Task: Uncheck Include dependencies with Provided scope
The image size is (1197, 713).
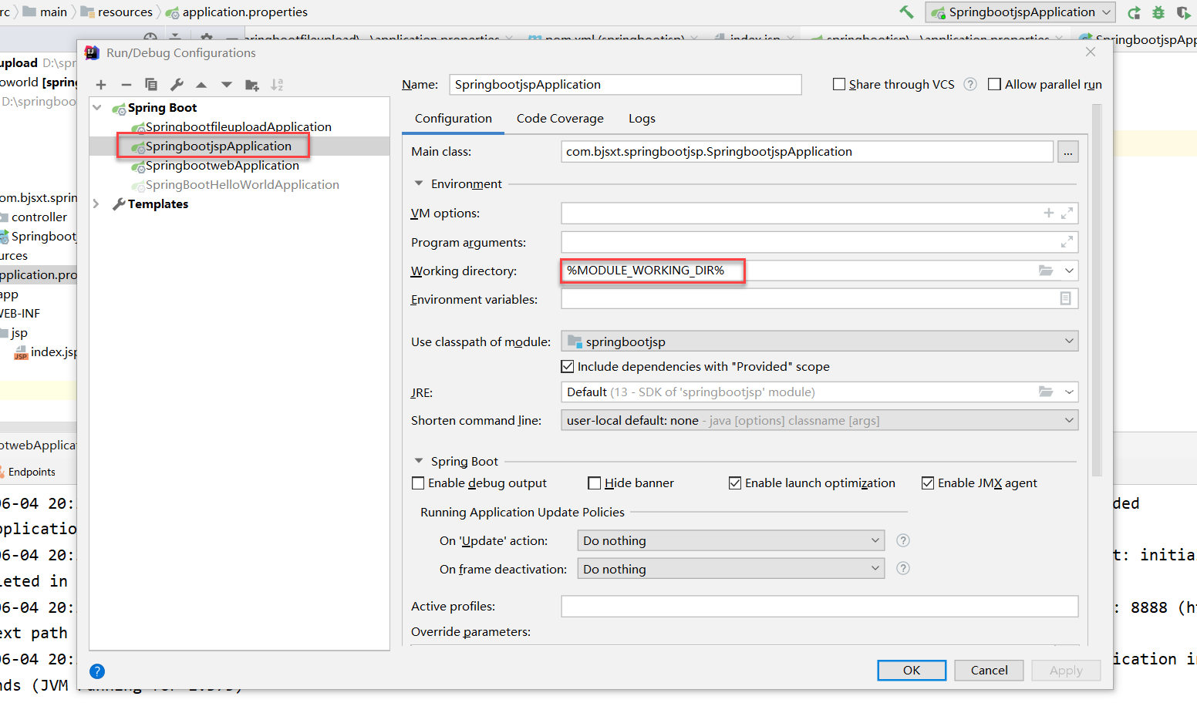Action: [568, 366]
